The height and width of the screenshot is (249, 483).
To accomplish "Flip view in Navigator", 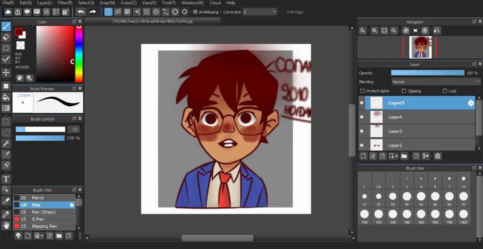I will pos(437,31).
